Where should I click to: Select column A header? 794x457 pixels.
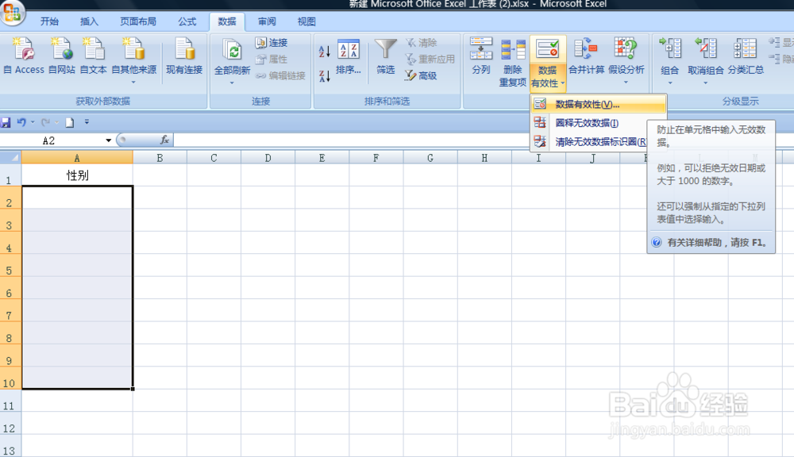(x=77, y=158)
